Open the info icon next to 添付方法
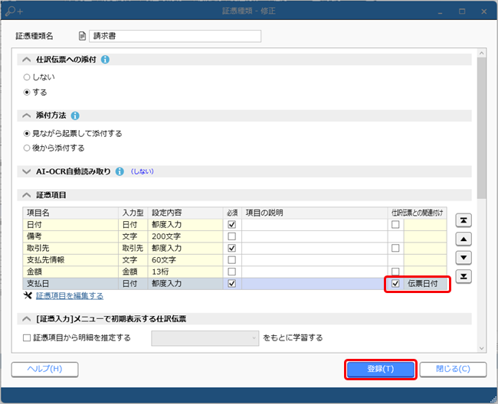 click(x=75, y=116)
